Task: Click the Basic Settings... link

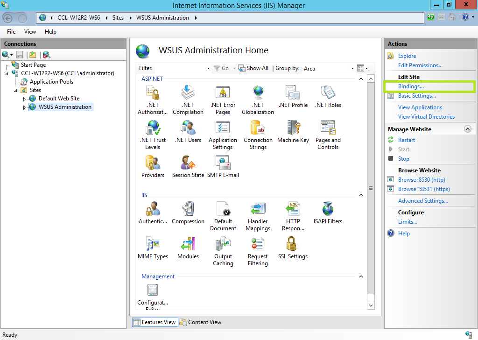Action: pyautogui.click(x=417, y=96)
